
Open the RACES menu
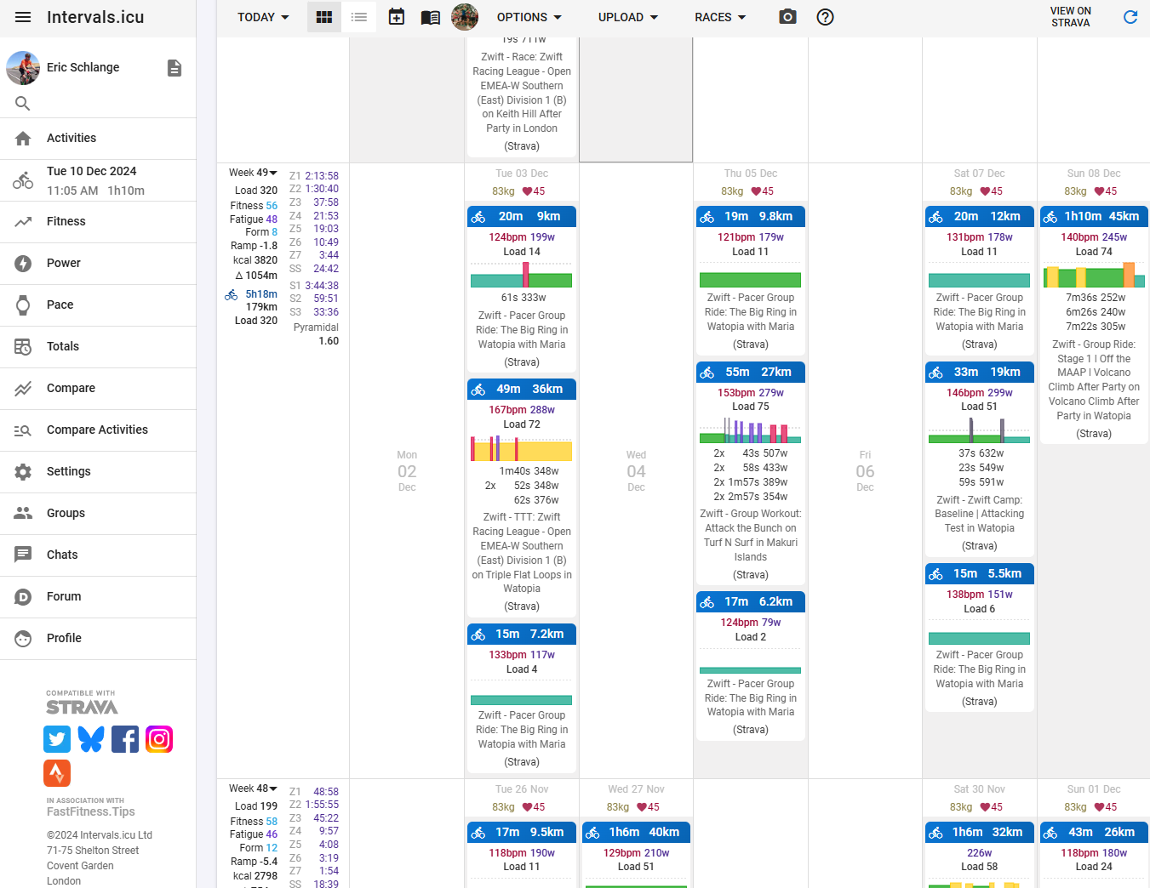(x=719, y=16)
